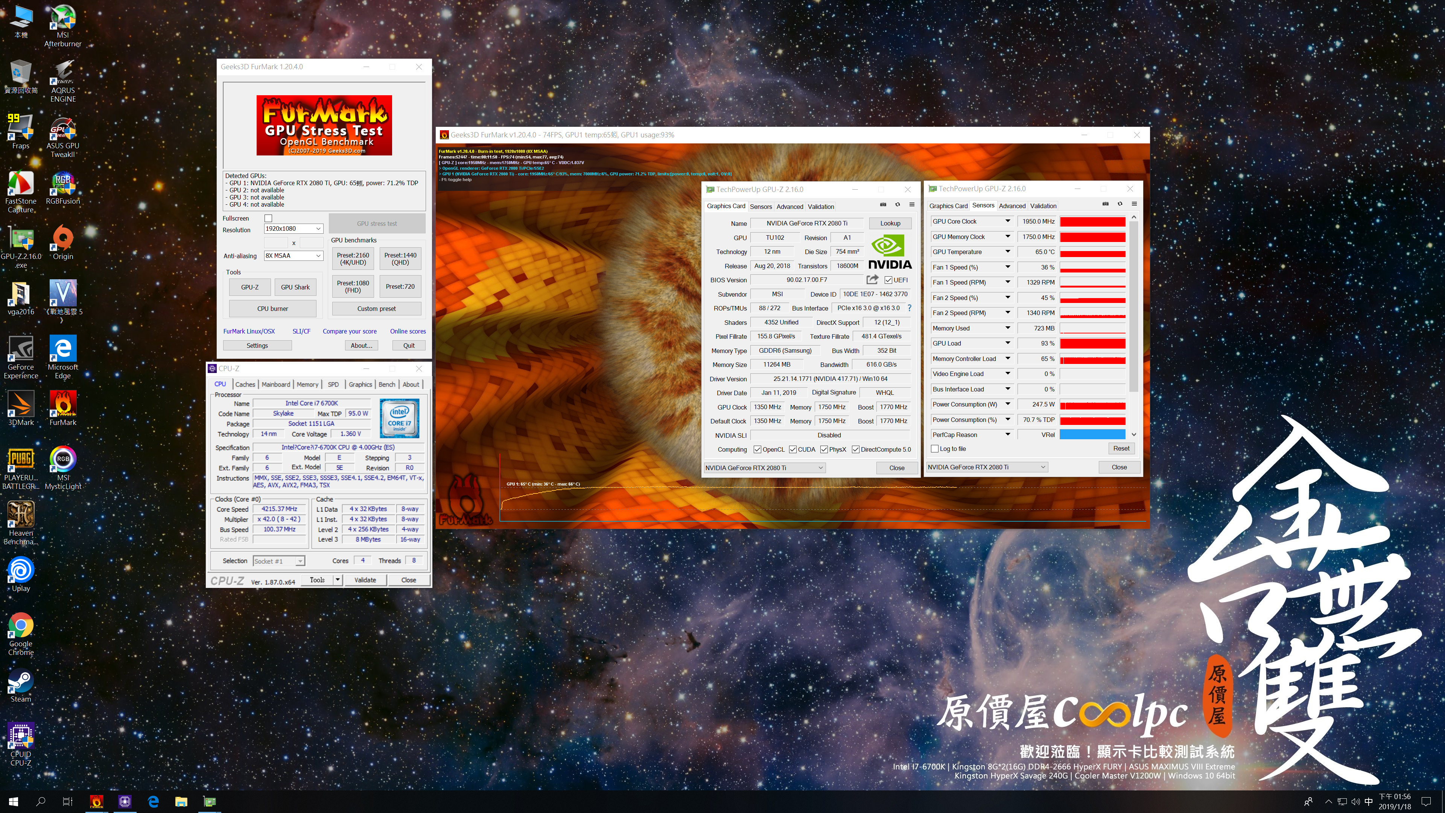The width and height of the screenshot is (1445, 813).
Task: Toggle PhysX computing checkbox
Action: click(824, 449)
